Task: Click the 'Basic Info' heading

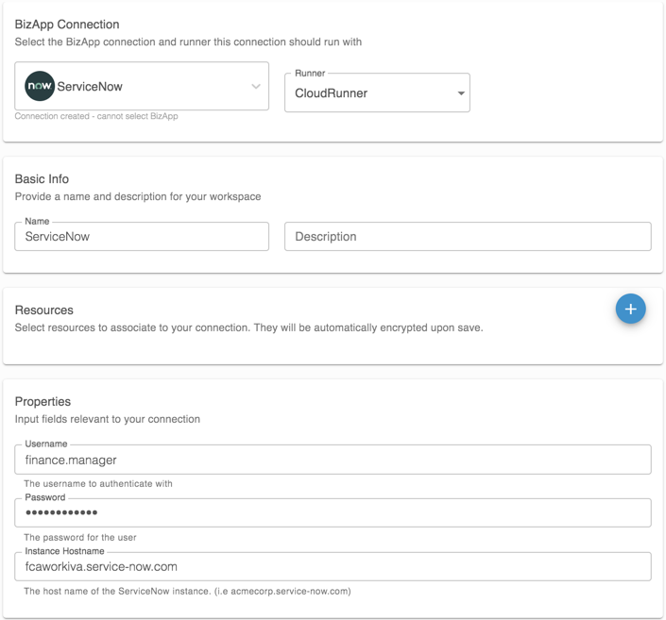Action: (x=42, y=179)
